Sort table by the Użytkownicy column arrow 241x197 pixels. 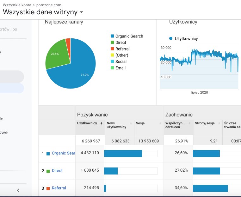[x=101, y=123]
